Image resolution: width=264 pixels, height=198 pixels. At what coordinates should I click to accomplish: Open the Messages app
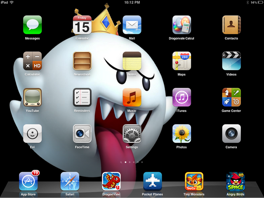(32, 25)
